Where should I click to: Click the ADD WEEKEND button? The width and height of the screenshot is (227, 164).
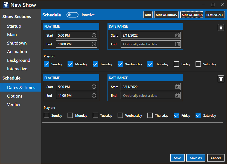pyautogui.click(x=191, y=15)
